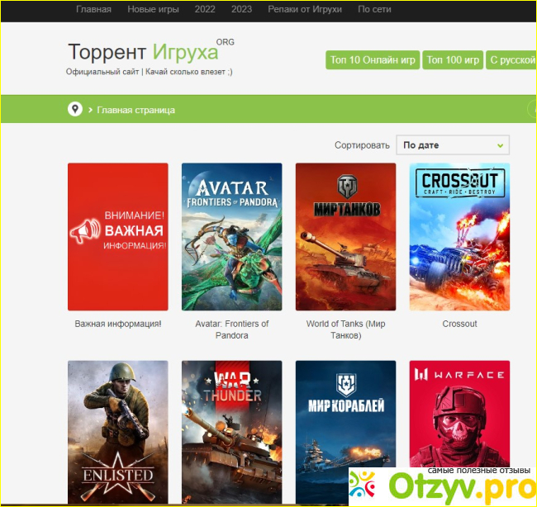This screenshot has height=507, width=537.
Task: Click Avatar: Frontiers of Pandora title link
Action: point(232,329)
